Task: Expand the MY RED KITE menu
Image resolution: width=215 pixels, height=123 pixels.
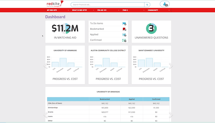Action: [x=58, y=10]
